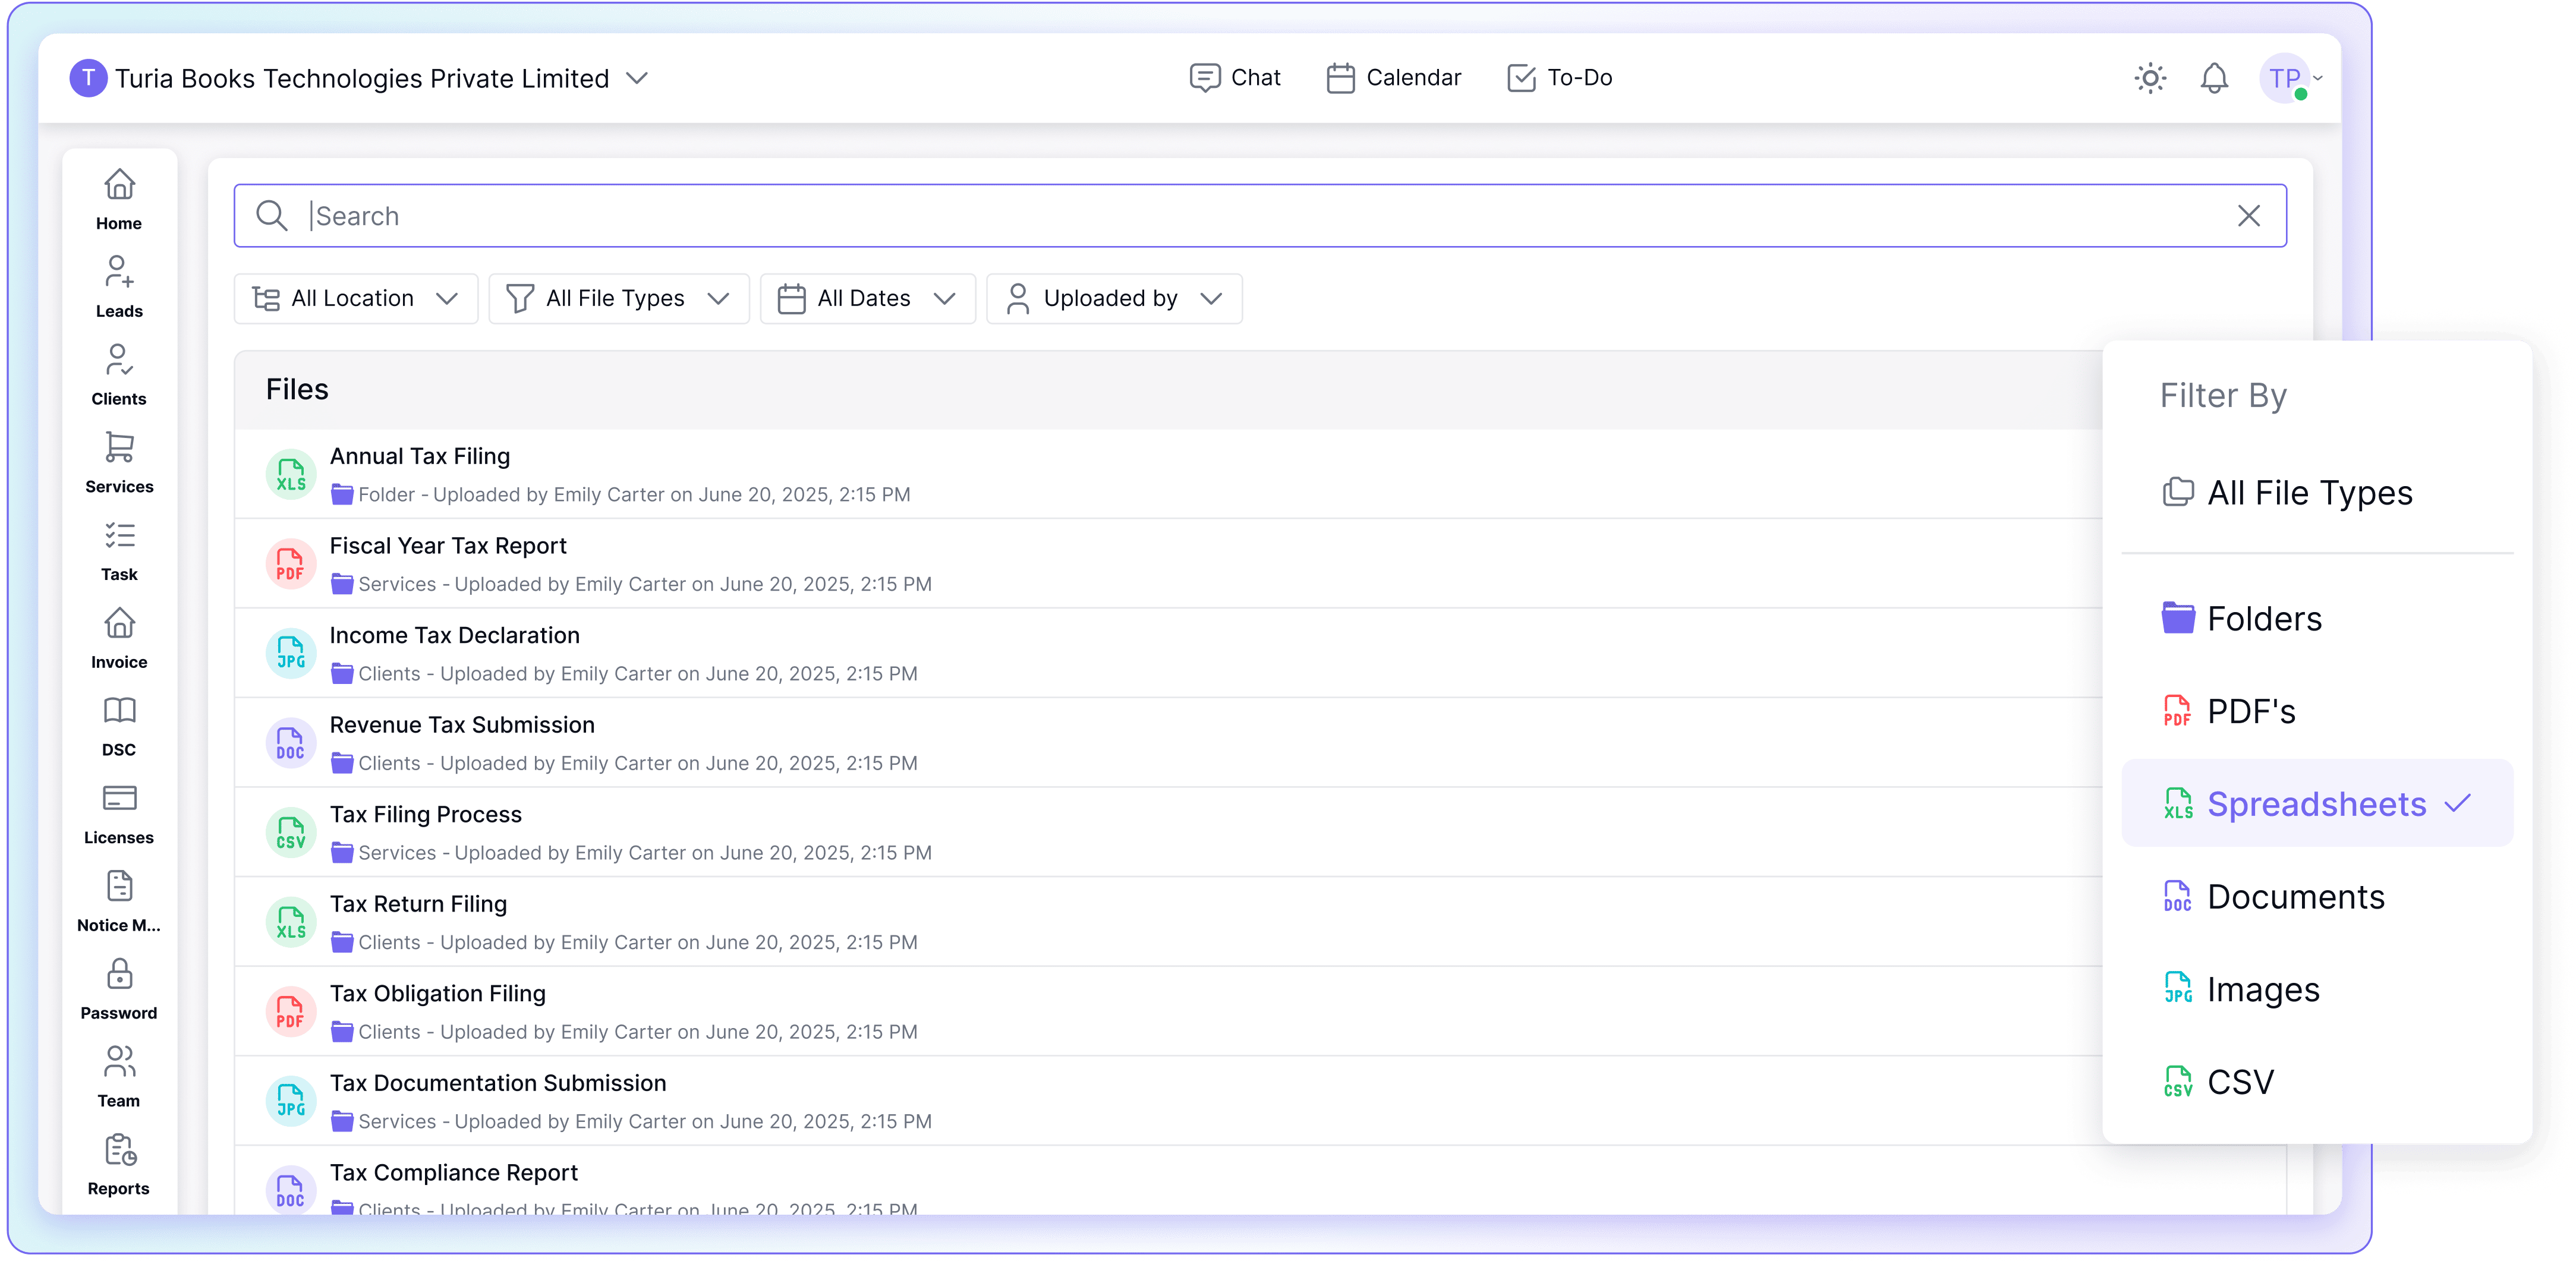The height and width of the screenshot is (1261, 2576).
Task: Toggle the light/dark theme sun icon
Action: point(2150,77)
